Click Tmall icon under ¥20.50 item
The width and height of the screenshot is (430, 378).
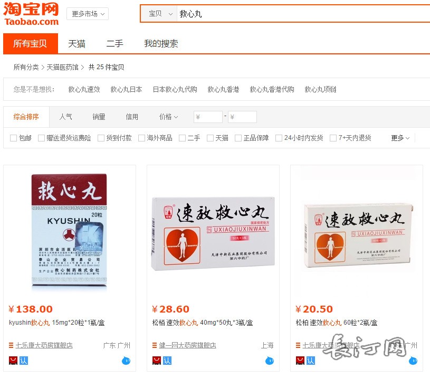click(300, 361)
